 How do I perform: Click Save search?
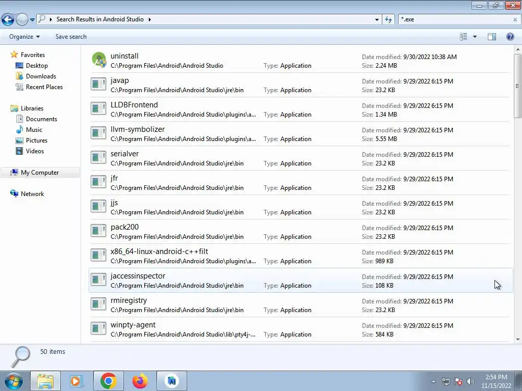pos(71,37)
